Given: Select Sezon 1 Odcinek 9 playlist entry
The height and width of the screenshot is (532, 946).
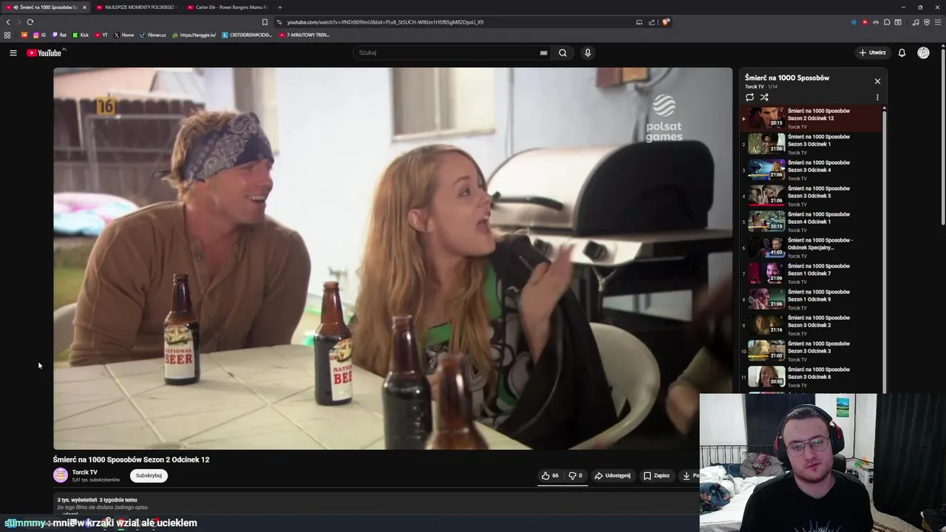Looking at the screenshot, I should [x=811, y=299].
